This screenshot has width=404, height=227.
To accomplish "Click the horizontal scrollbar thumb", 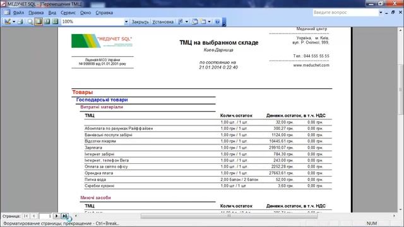I will coord(229,216).
